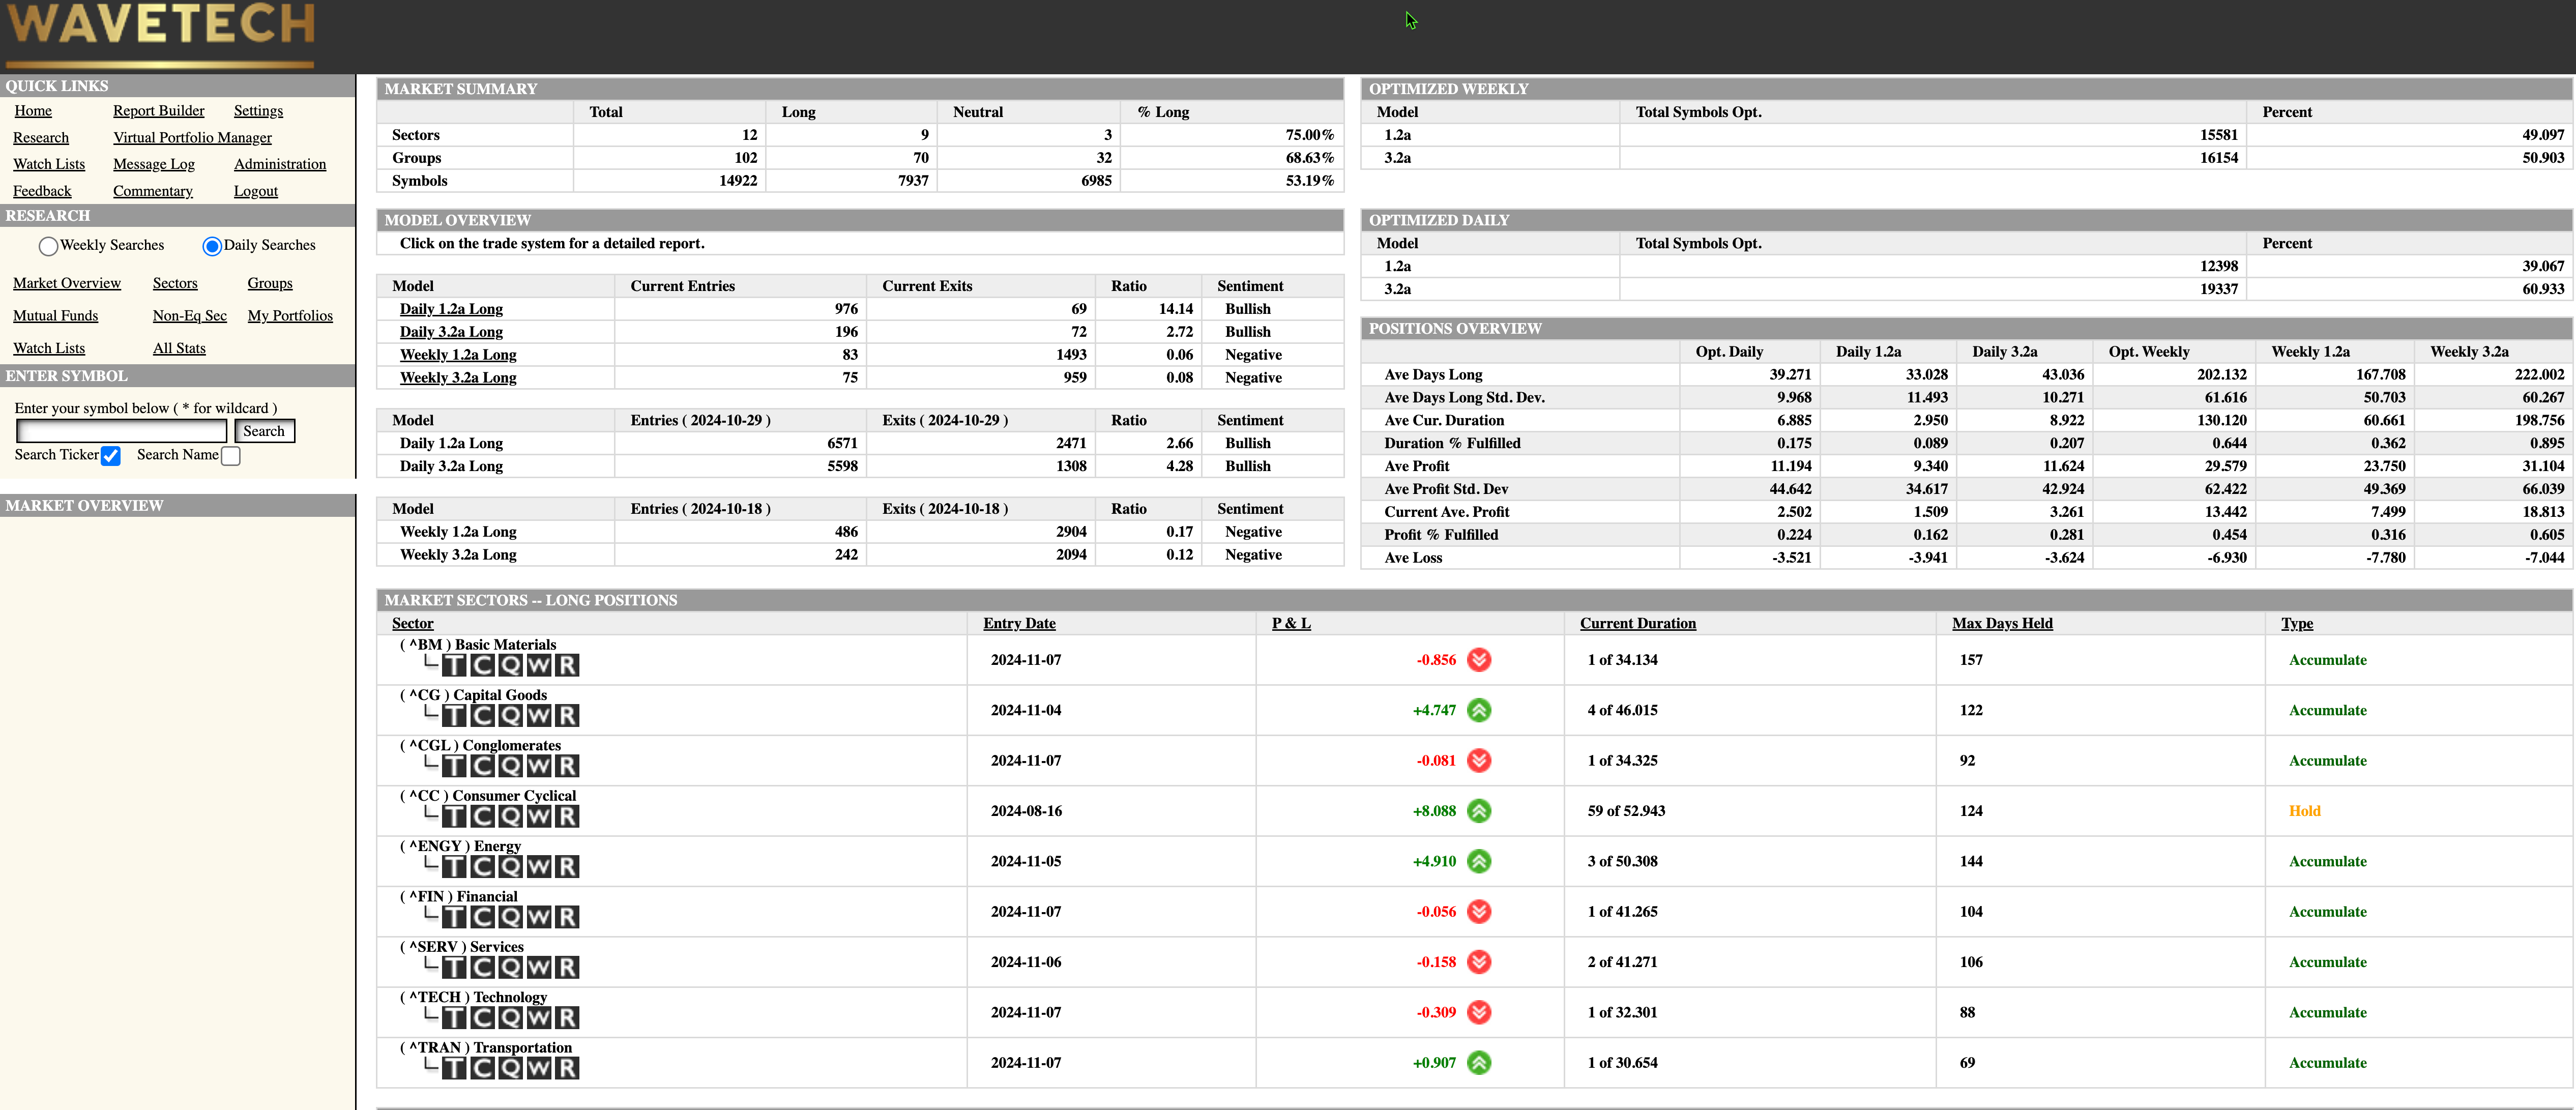This screenshot has width=2576, height=1110.
Task: Click into the symbol entry text box
Action: 122,431
